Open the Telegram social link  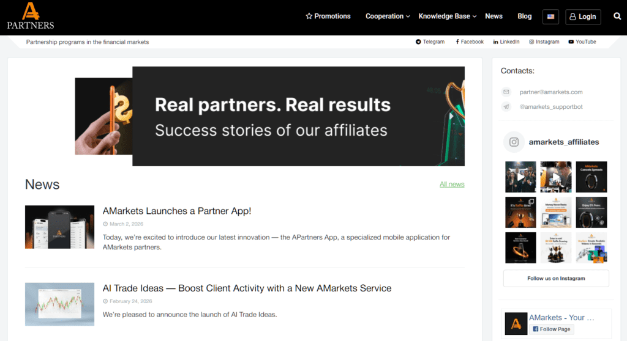[x=430, y=42]
